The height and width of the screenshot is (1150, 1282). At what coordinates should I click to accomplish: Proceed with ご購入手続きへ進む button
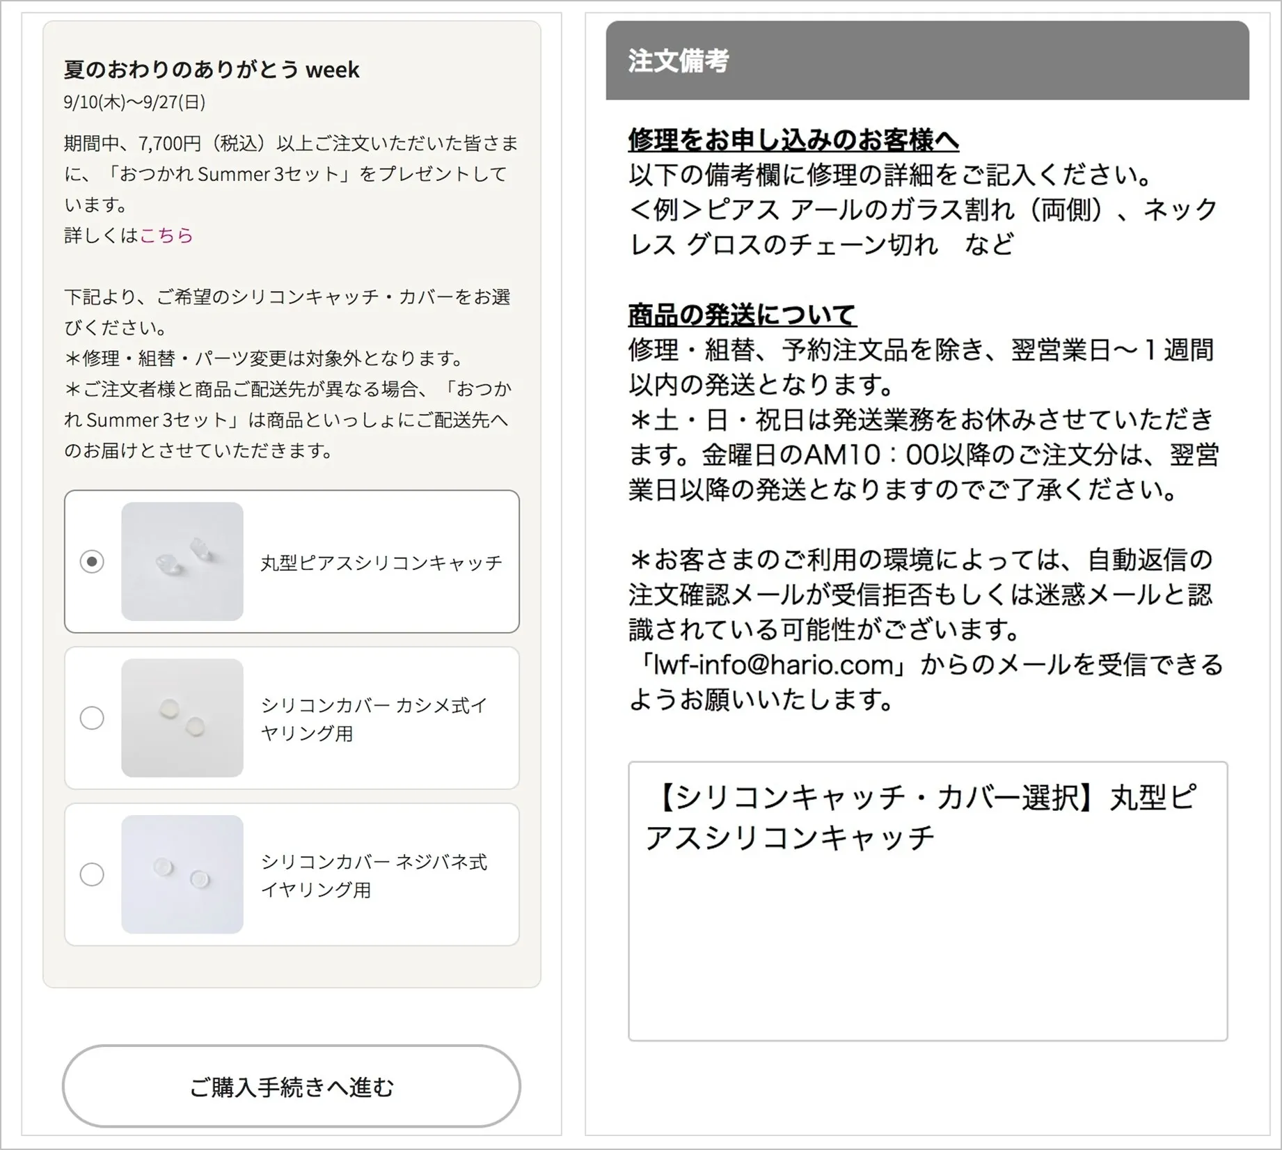(x=292, y=1086)
